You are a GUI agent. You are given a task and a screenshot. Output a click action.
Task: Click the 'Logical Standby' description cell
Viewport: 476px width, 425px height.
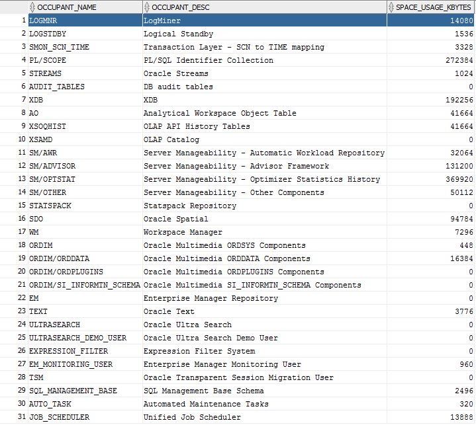tap(265, 34)
